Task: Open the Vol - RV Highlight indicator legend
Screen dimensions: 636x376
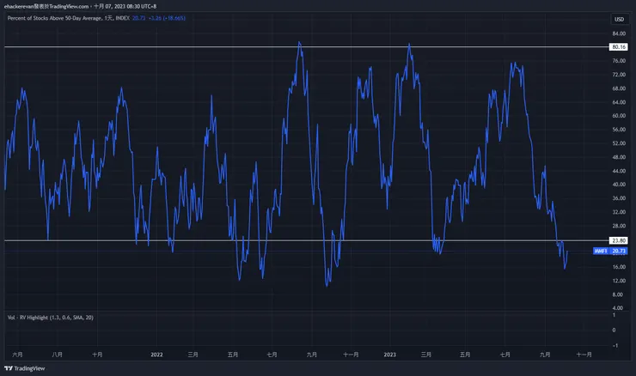Action: click(x=51, y=318)
